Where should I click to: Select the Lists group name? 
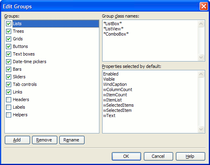point(17,24)
